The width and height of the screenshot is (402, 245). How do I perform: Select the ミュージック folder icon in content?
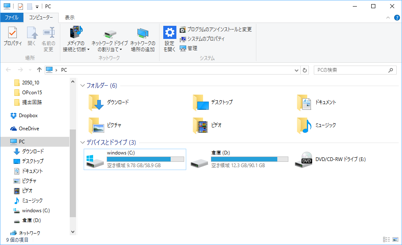click(304, 125)
